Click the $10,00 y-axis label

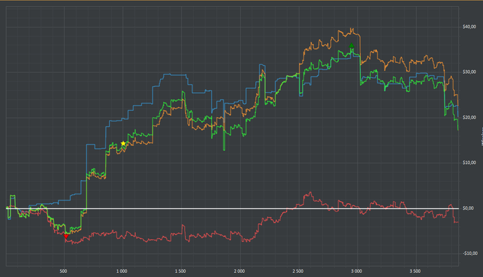[x=469, y=163]
